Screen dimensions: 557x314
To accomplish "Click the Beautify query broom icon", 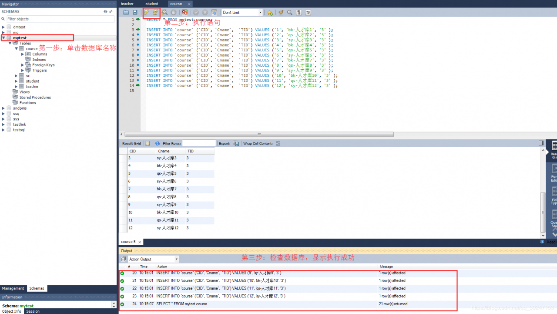I will pos(281,13).
